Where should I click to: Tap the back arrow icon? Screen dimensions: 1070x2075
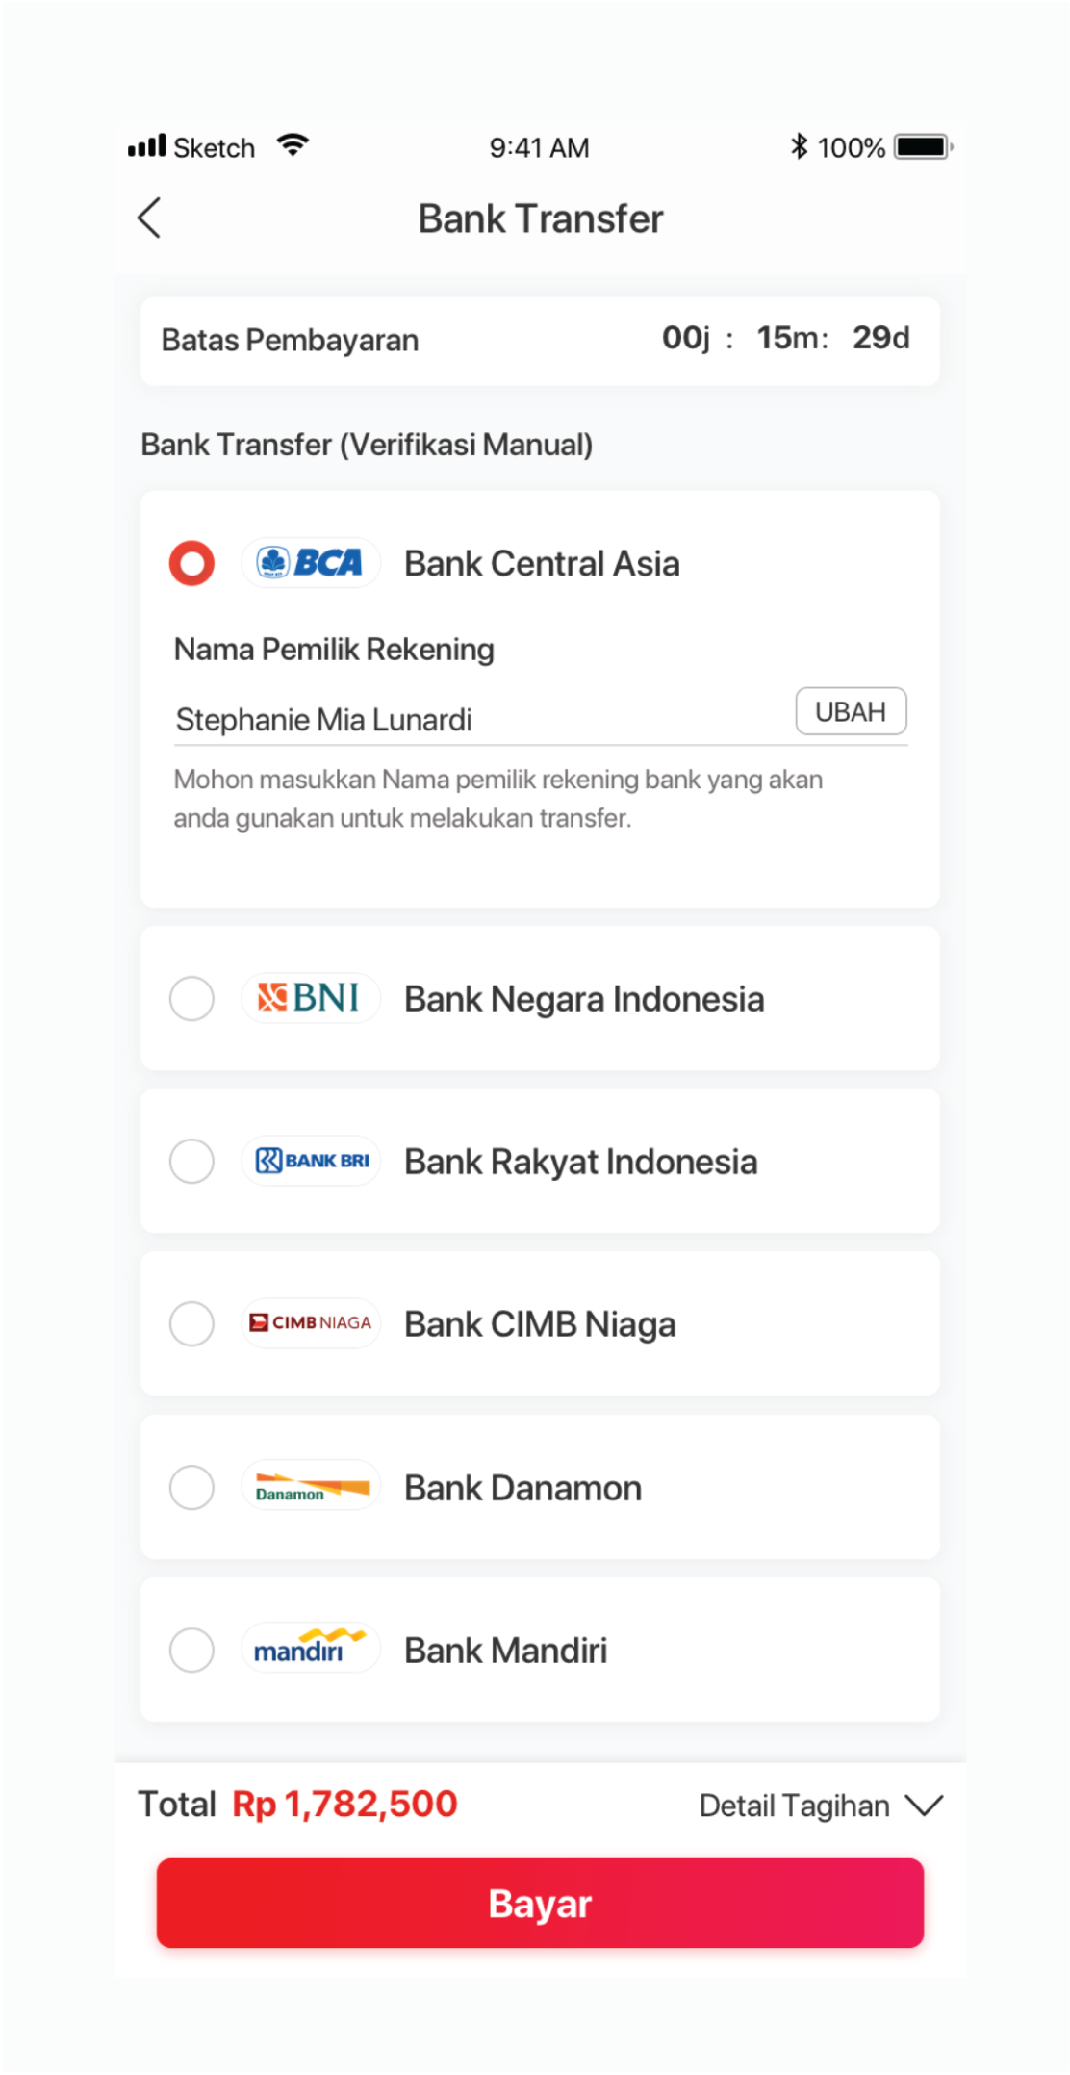click(x=149, y=218)
